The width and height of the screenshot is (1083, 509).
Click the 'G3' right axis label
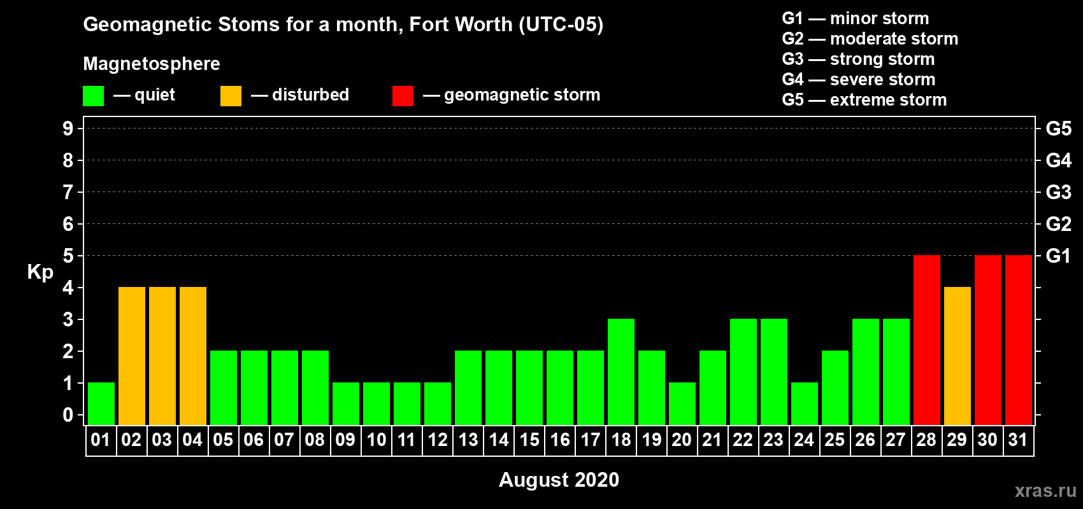pos(1059,192)
